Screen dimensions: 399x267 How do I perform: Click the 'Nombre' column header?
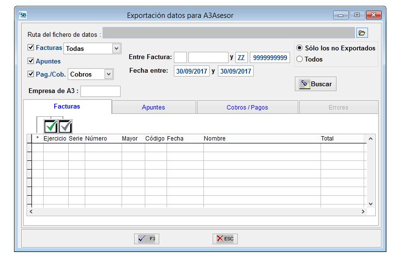point(262,139)
